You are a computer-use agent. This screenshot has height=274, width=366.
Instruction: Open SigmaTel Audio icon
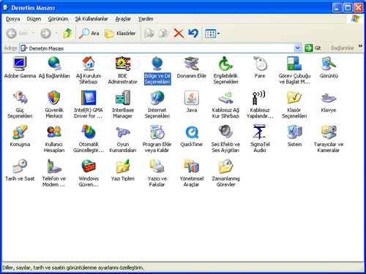[x=260, y=139]
